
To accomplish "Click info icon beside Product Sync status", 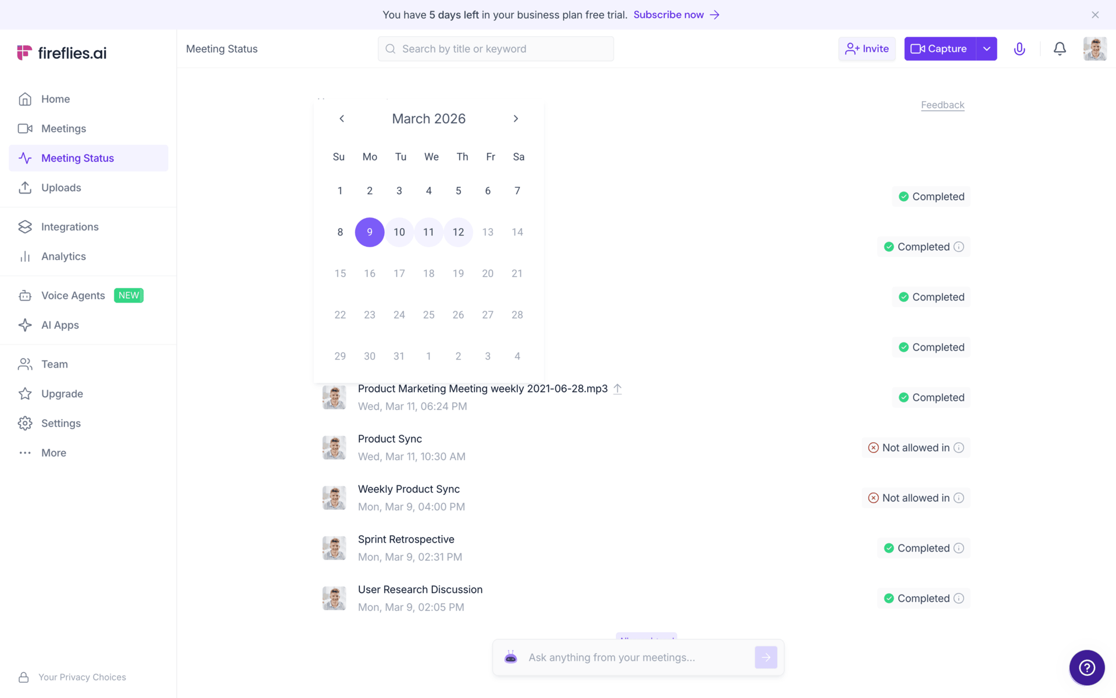I will tap(959, 448).
